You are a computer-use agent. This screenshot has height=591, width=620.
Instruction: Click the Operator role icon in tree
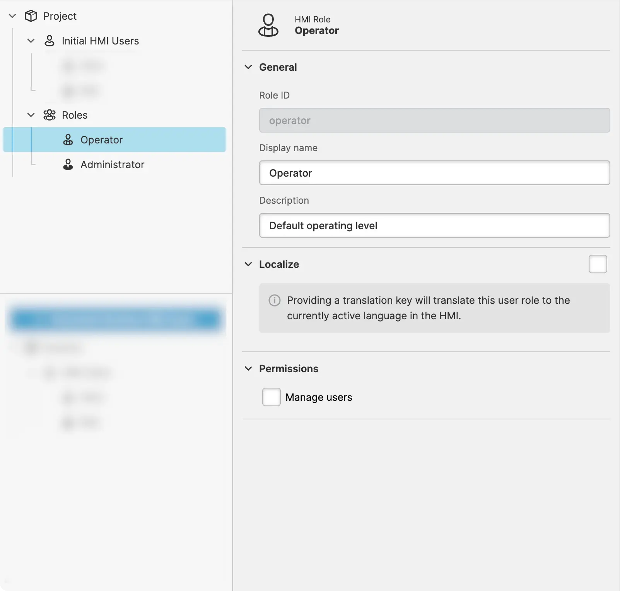tap(68, 140)
